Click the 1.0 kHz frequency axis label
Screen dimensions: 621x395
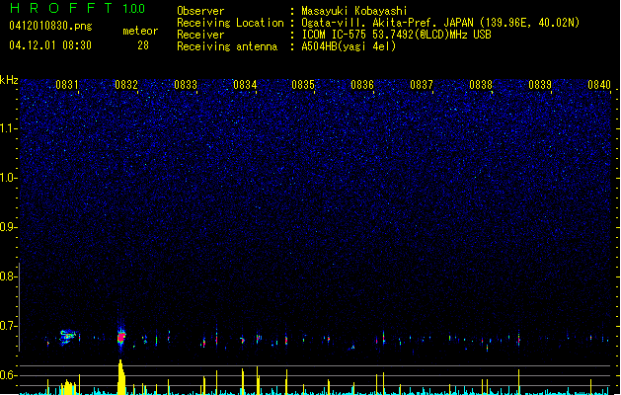(x=9, y=178)
